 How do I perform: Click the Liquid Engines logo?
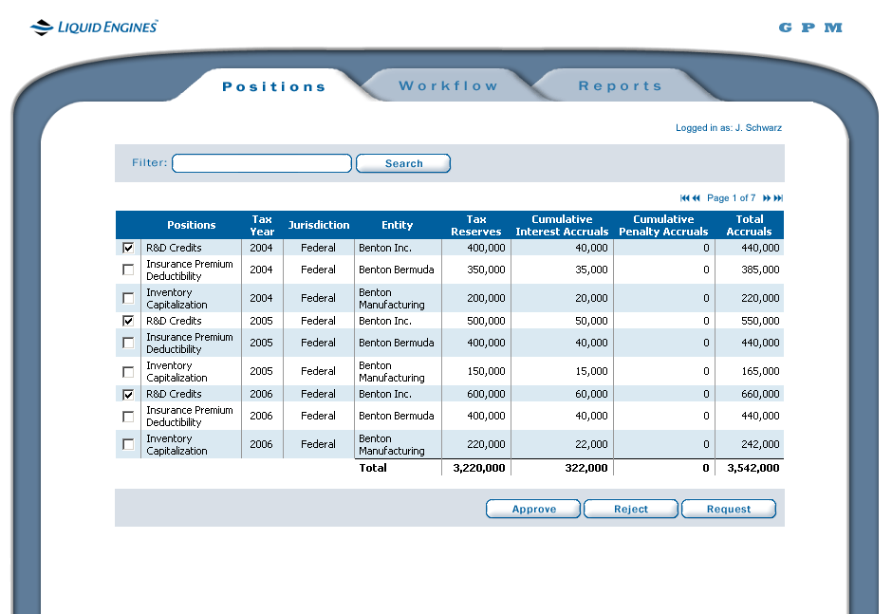click(94, 28)
